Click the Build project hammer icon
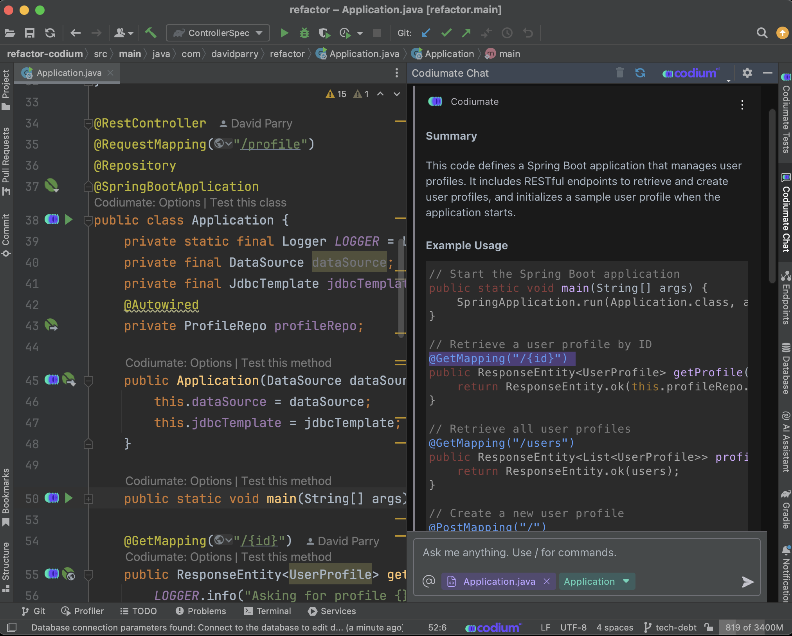Viewport: 792px width, 636px height. pos(151,33)
